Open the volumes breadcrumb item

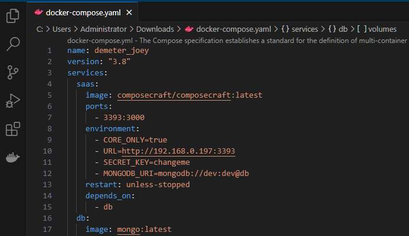click(377, 29)
